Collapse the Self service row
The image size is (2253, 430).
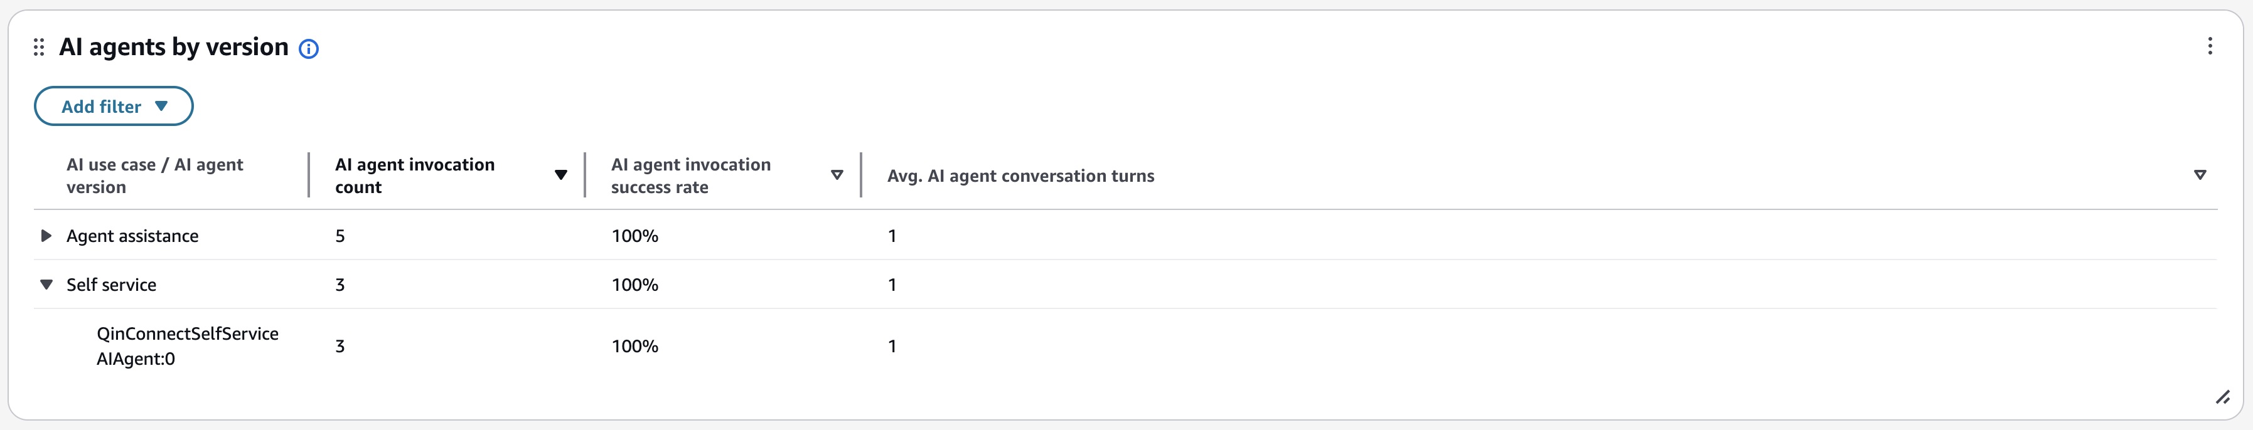pyautogui.click(x=44, y=284)
